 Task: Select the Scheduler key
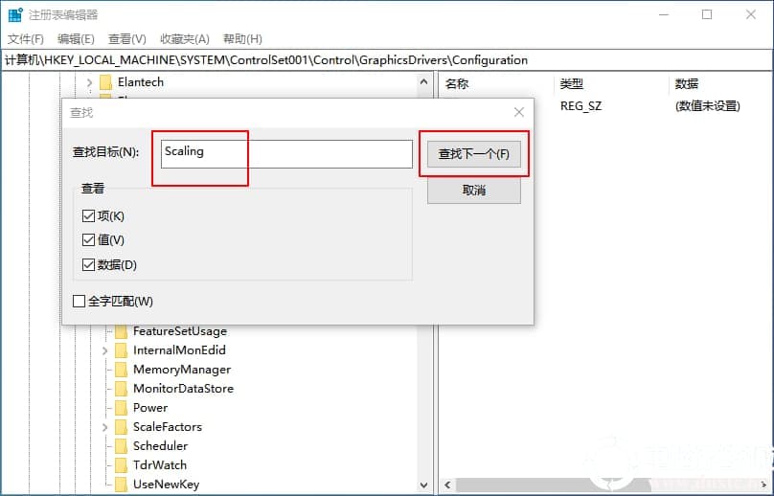(x=160, y=446)
